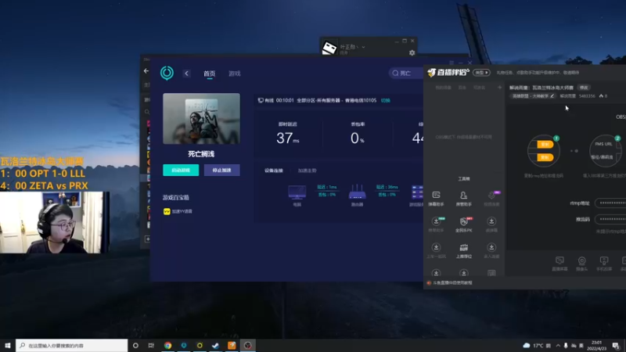Screen dimensions: 626x352
Task: Click the Windows taskbar search box
Action: [72, 346]
